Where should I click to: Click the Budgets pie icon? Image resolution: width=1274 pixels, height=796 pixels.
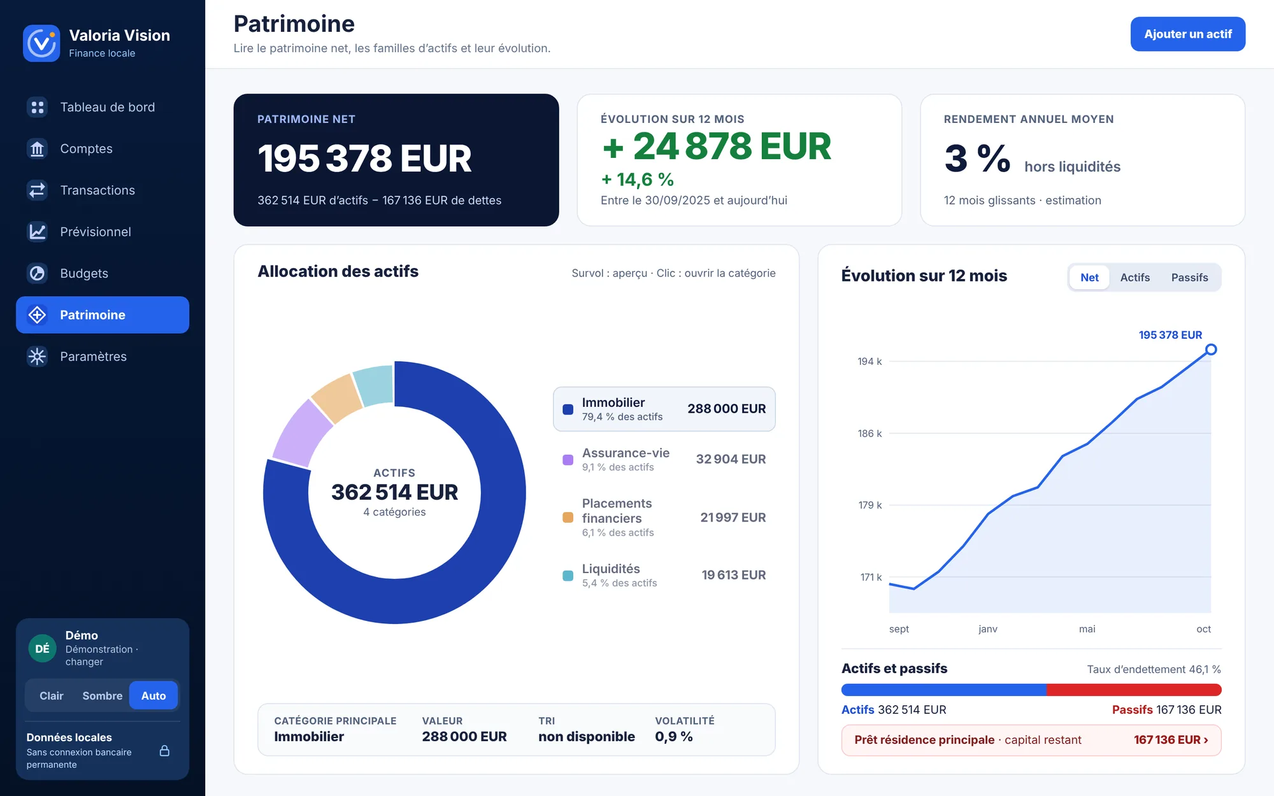click(38, 273)
